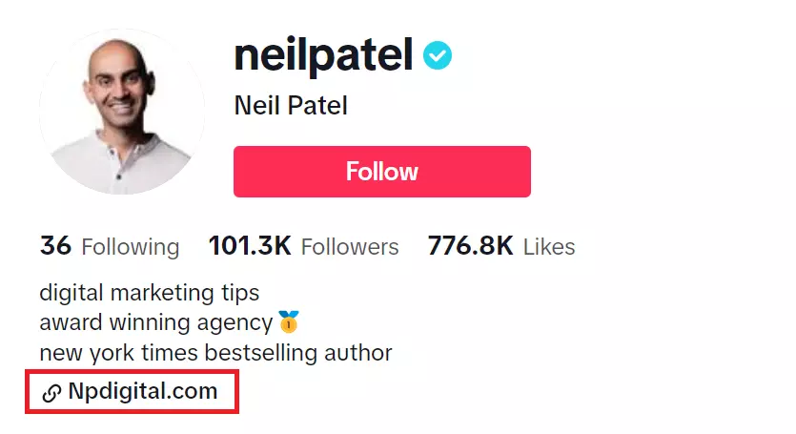Open the Following list label
This screenshot has width=796, height=434.
pyautogui.click(x=131, y=247)
